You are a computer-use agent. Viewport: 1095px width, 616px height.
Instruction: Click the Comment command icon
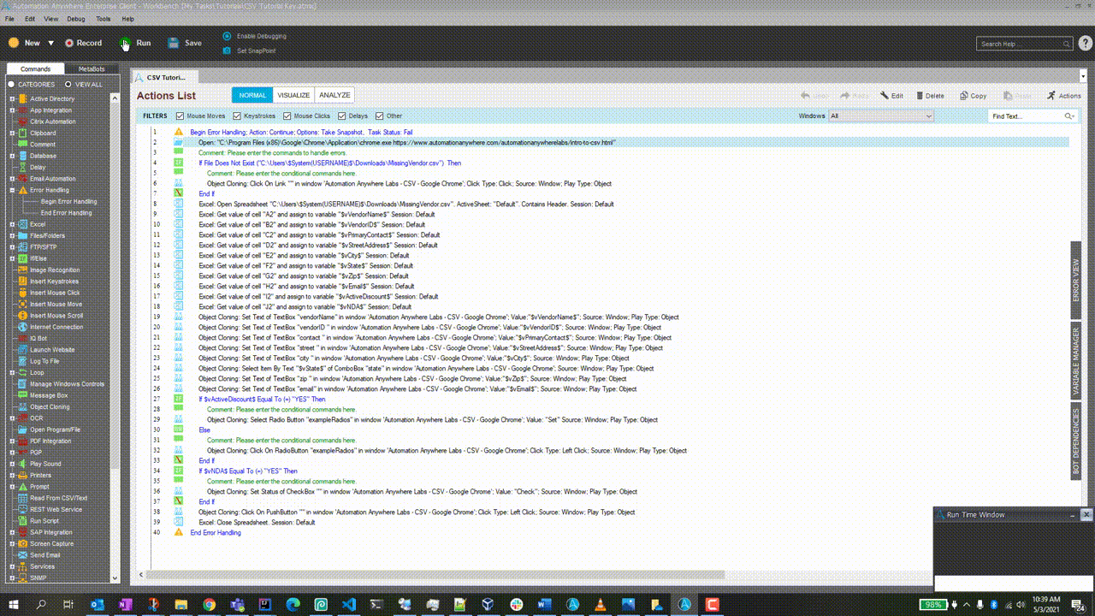23,145
